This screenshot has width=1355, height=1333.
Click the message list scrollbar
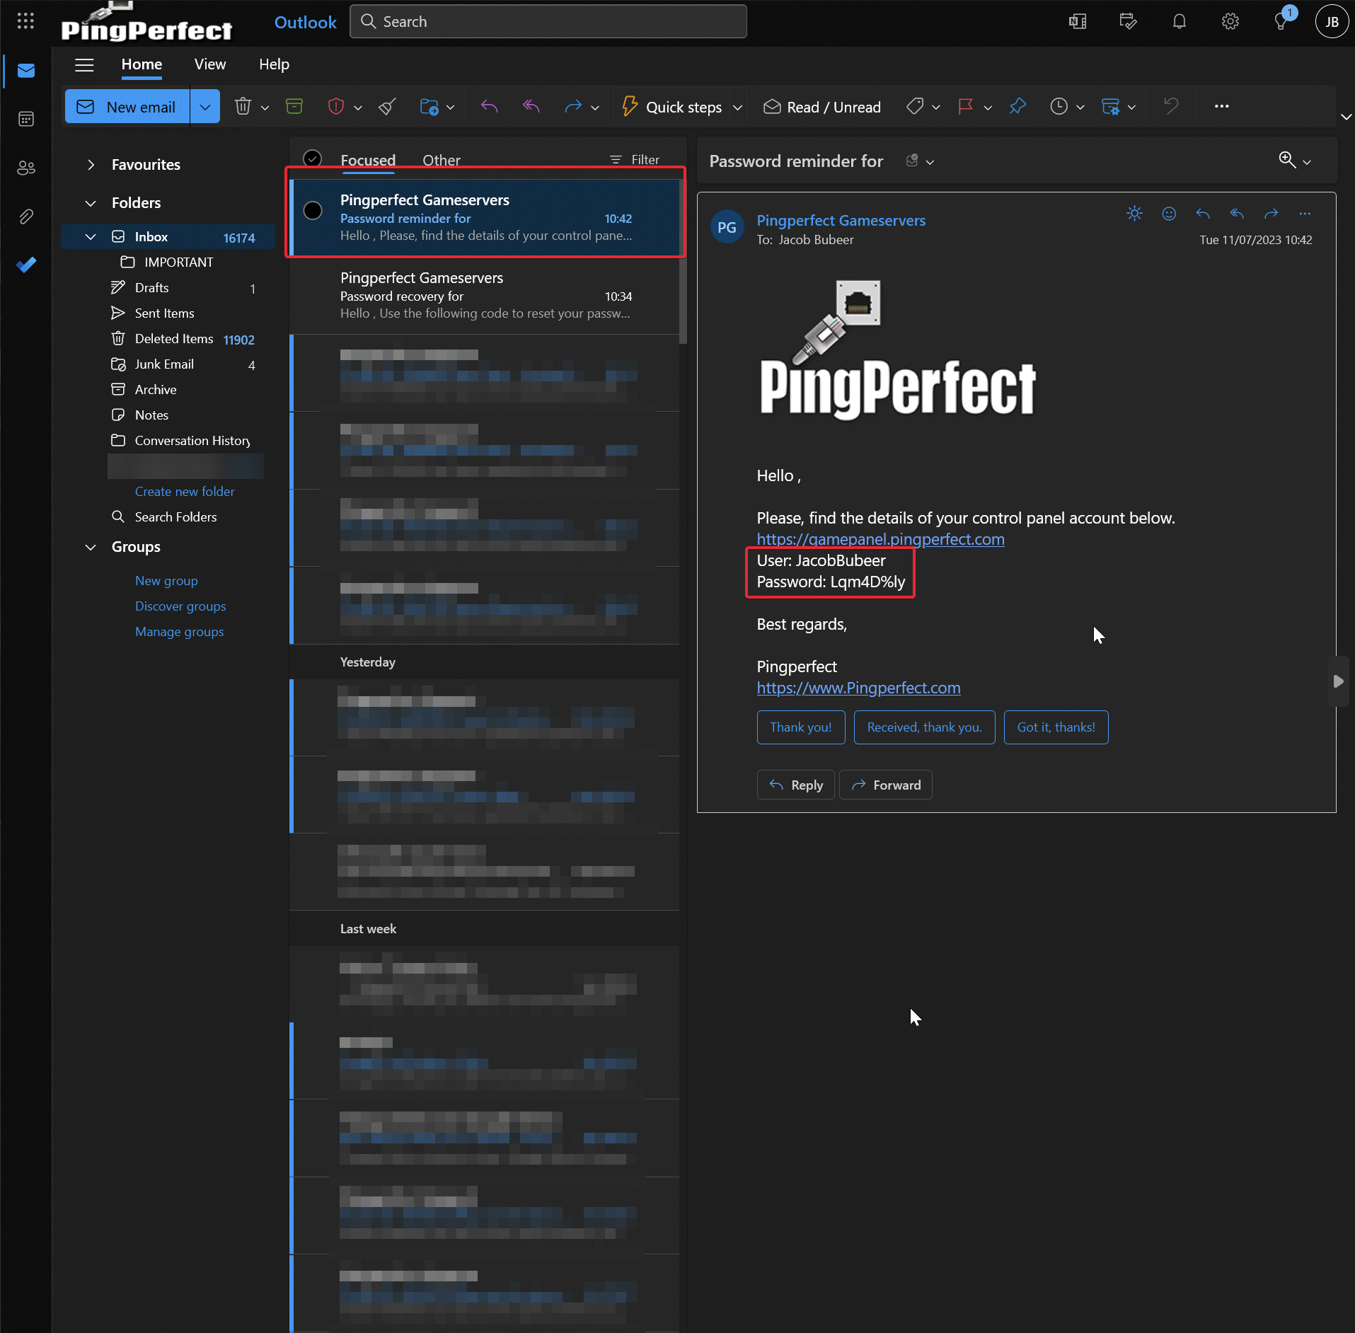point(682,297)
